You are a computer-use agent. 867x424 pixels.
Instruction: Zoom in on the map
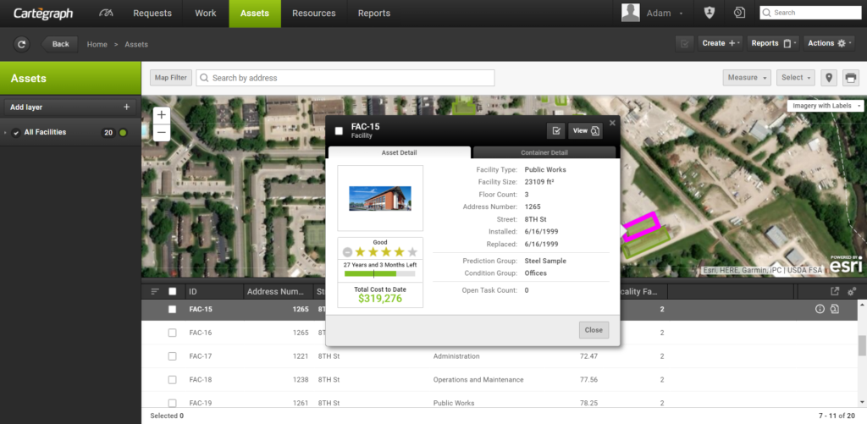(162, 114)
